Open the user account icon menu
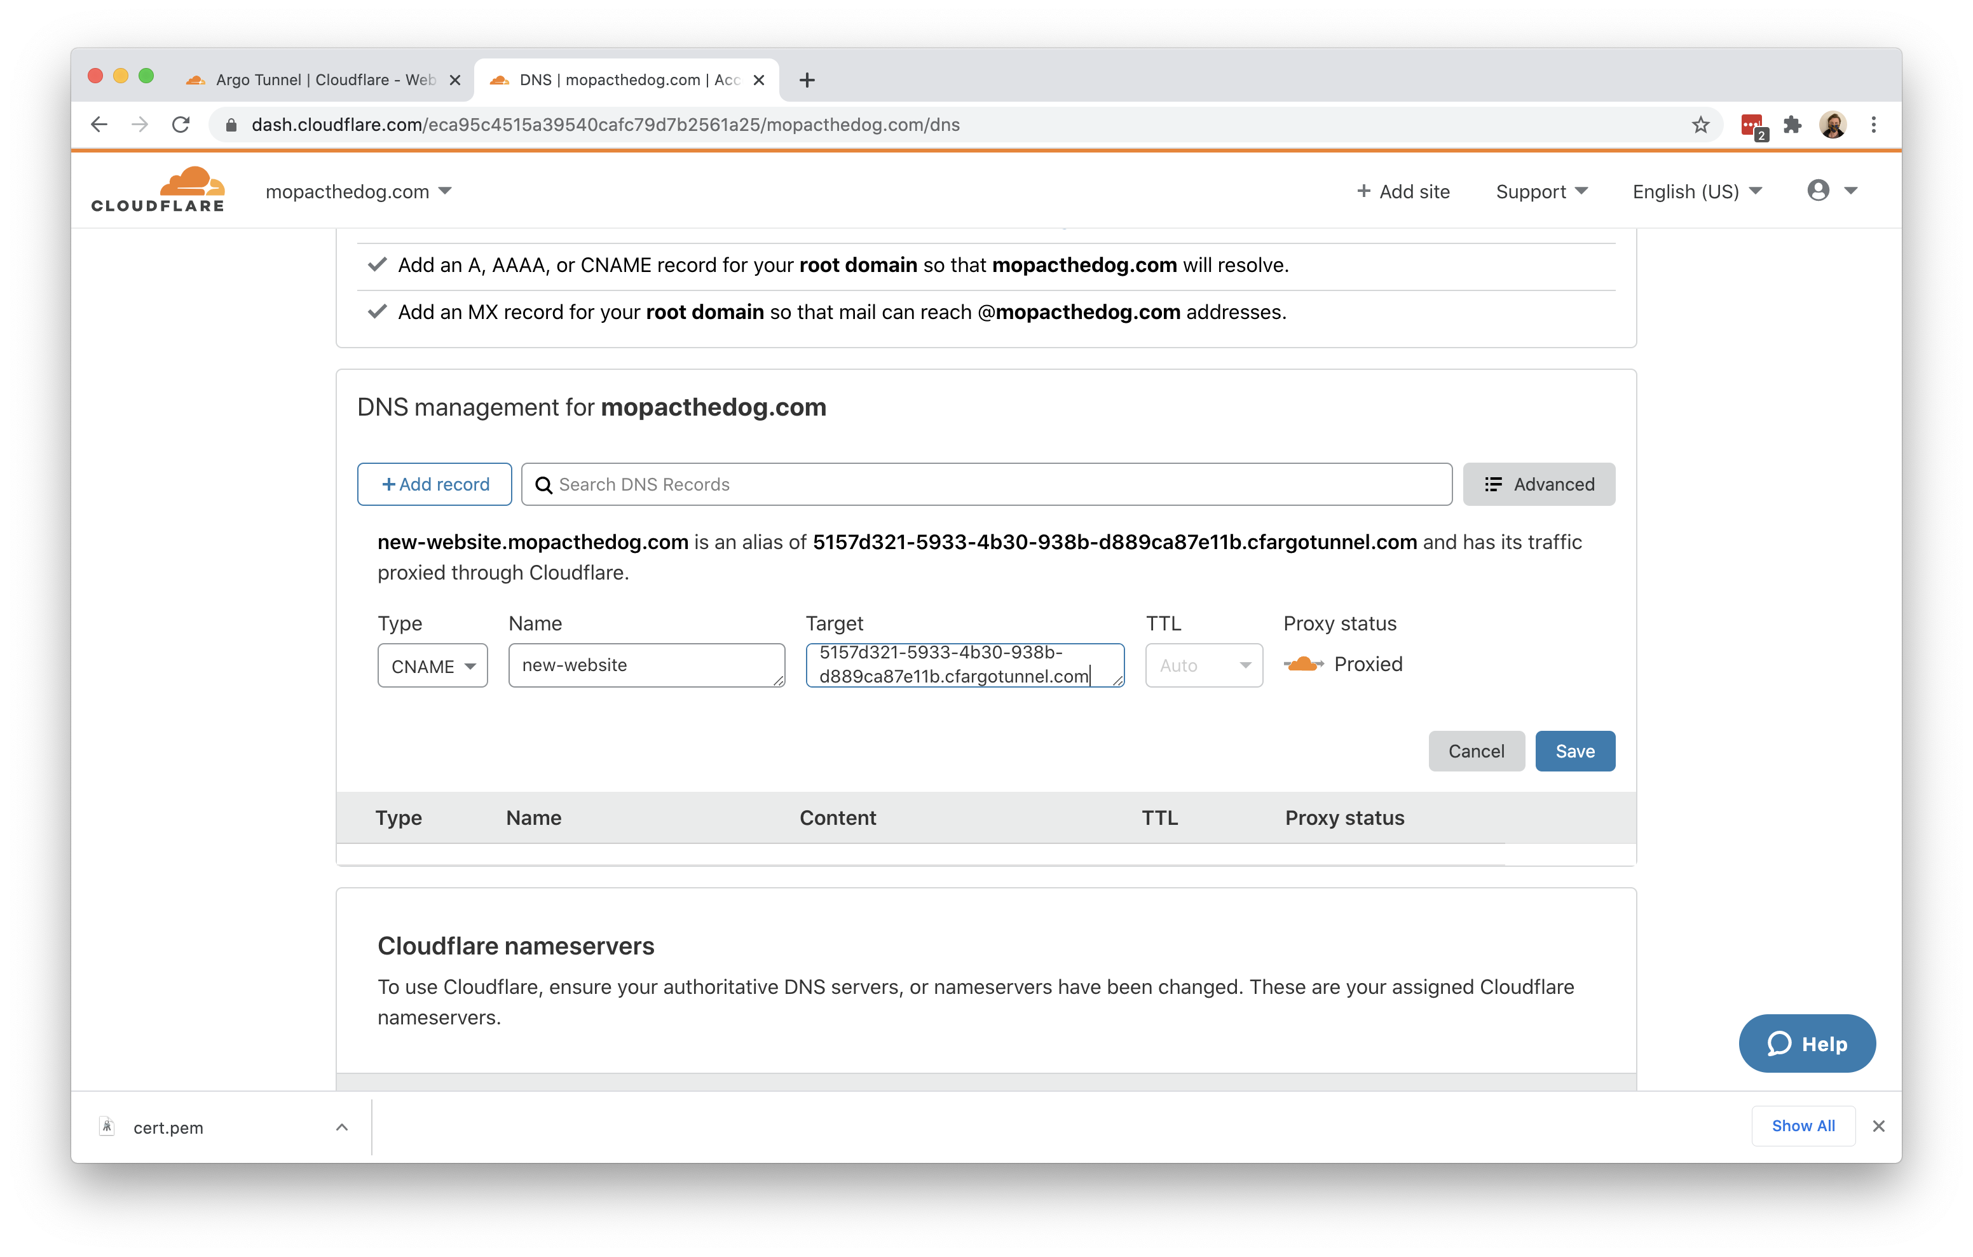Screen dimensions: 1973x1257 click(1819, 190)
